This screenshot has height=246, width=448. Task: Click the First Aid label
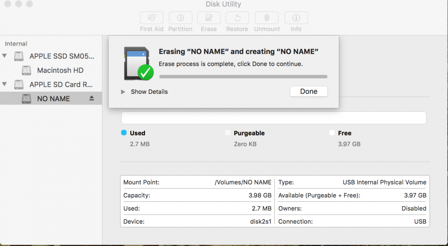pyautogui.click(x=152, y=29)
